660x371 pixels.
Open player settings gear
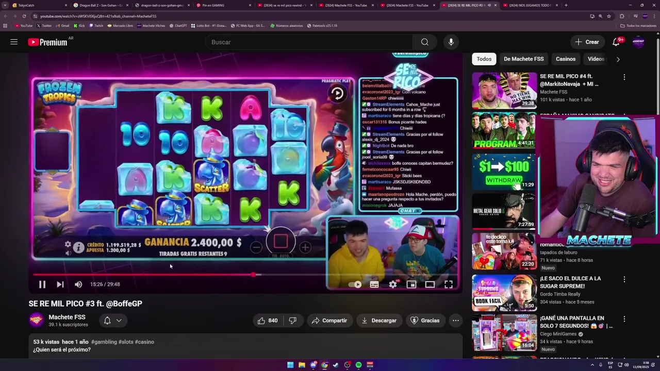click(393, 284)
